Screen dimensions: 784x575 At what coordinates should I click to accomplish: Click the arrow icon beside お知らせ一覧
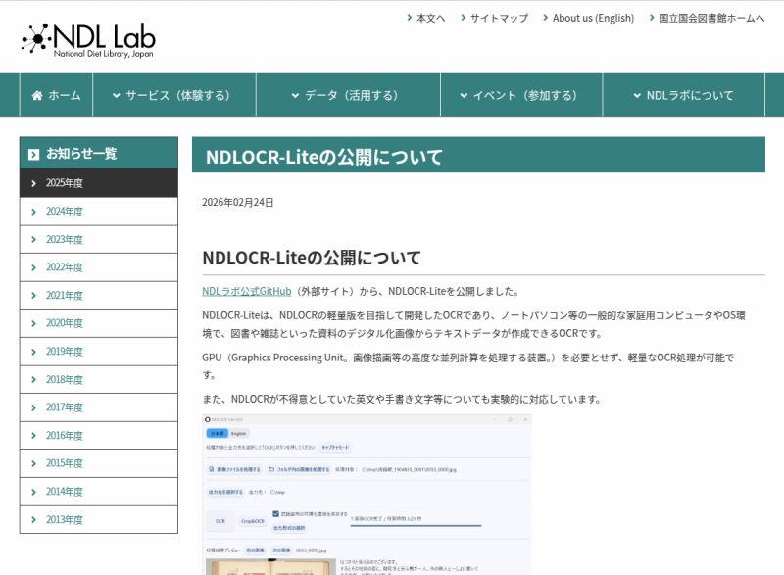pos(34,154)
